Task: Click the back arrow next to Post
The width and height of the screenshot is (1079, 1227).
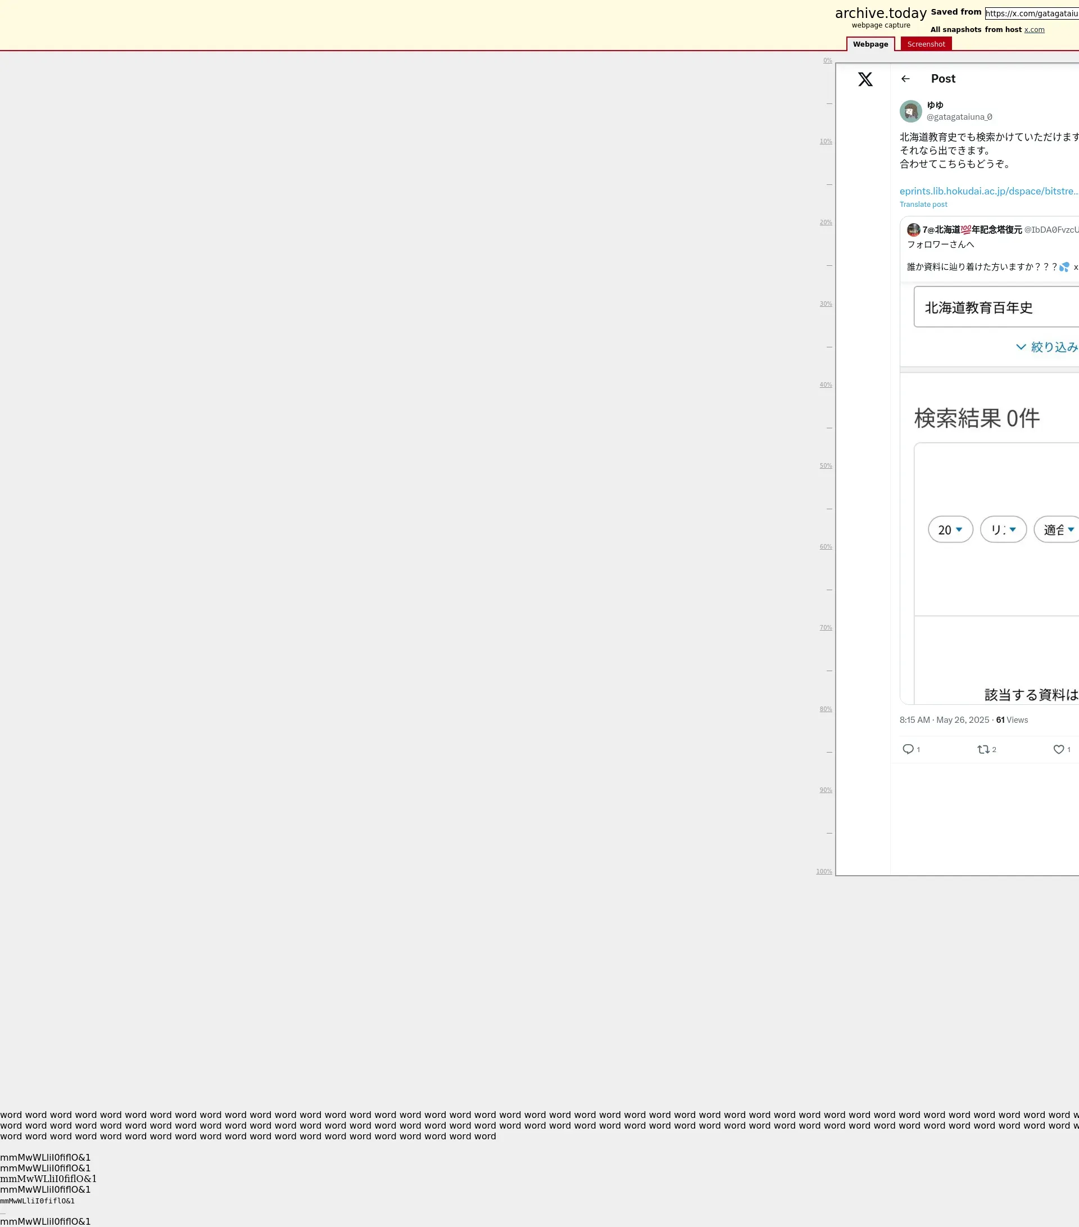Action: 905,79
